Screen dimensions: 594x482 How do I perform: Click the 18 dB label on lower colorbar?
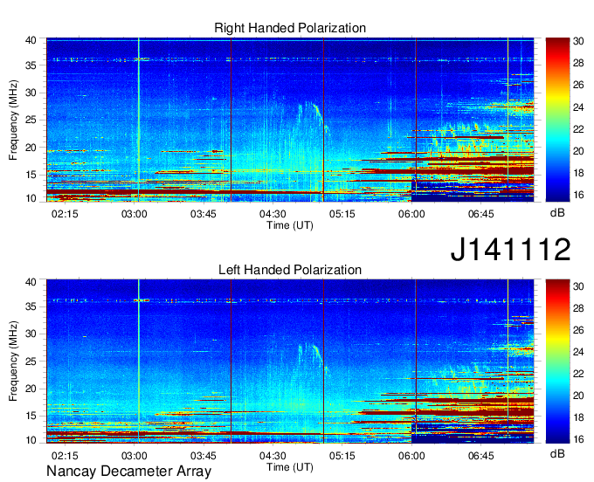pos(578,417)
